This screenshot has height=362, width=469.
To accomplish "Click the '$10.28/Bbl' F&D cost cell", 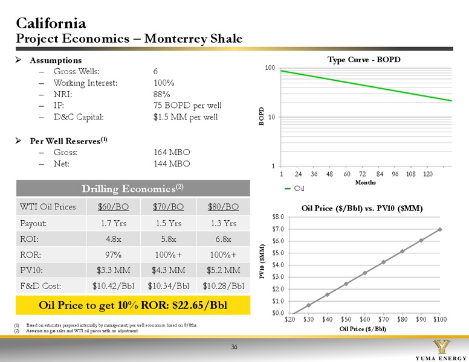I will click(x=224, y=286).
